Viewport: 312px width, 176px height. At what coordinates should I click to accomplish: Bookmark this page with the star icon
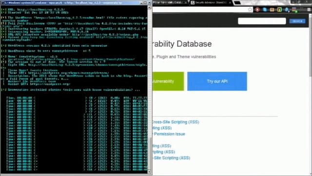click(250, 10)
